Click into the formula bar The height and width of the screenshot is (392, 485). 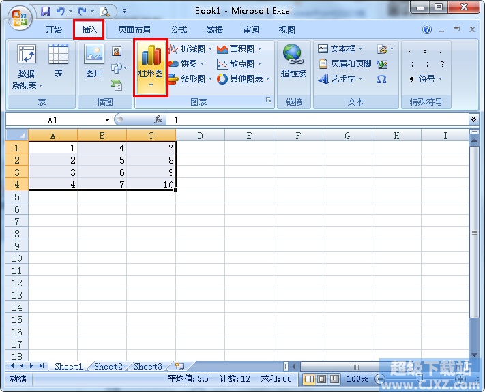tap(318, 120)
